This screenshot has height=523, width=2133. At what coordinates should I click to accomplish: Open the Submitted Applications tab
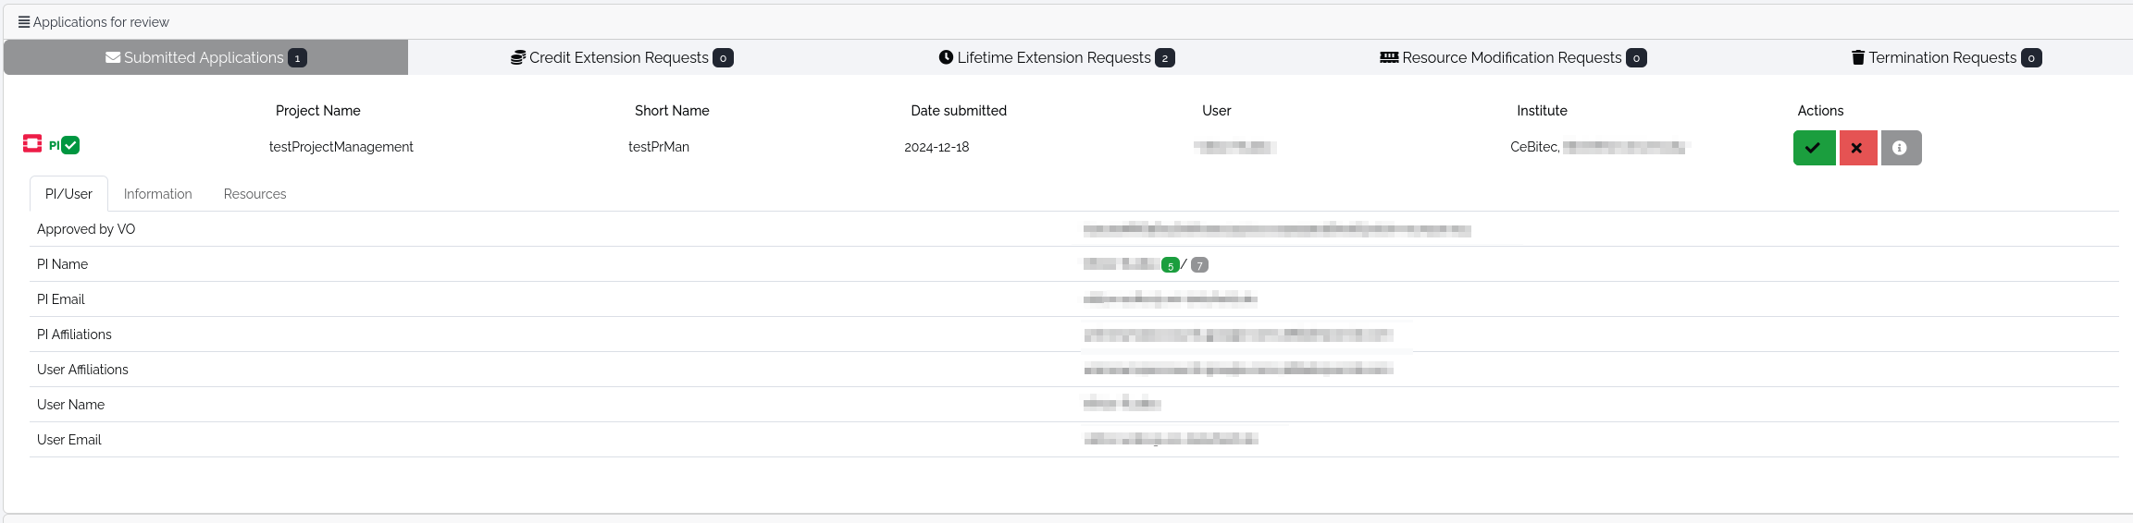205,57
